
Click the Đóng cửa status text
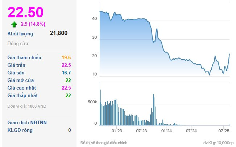[x=18, y=44]
